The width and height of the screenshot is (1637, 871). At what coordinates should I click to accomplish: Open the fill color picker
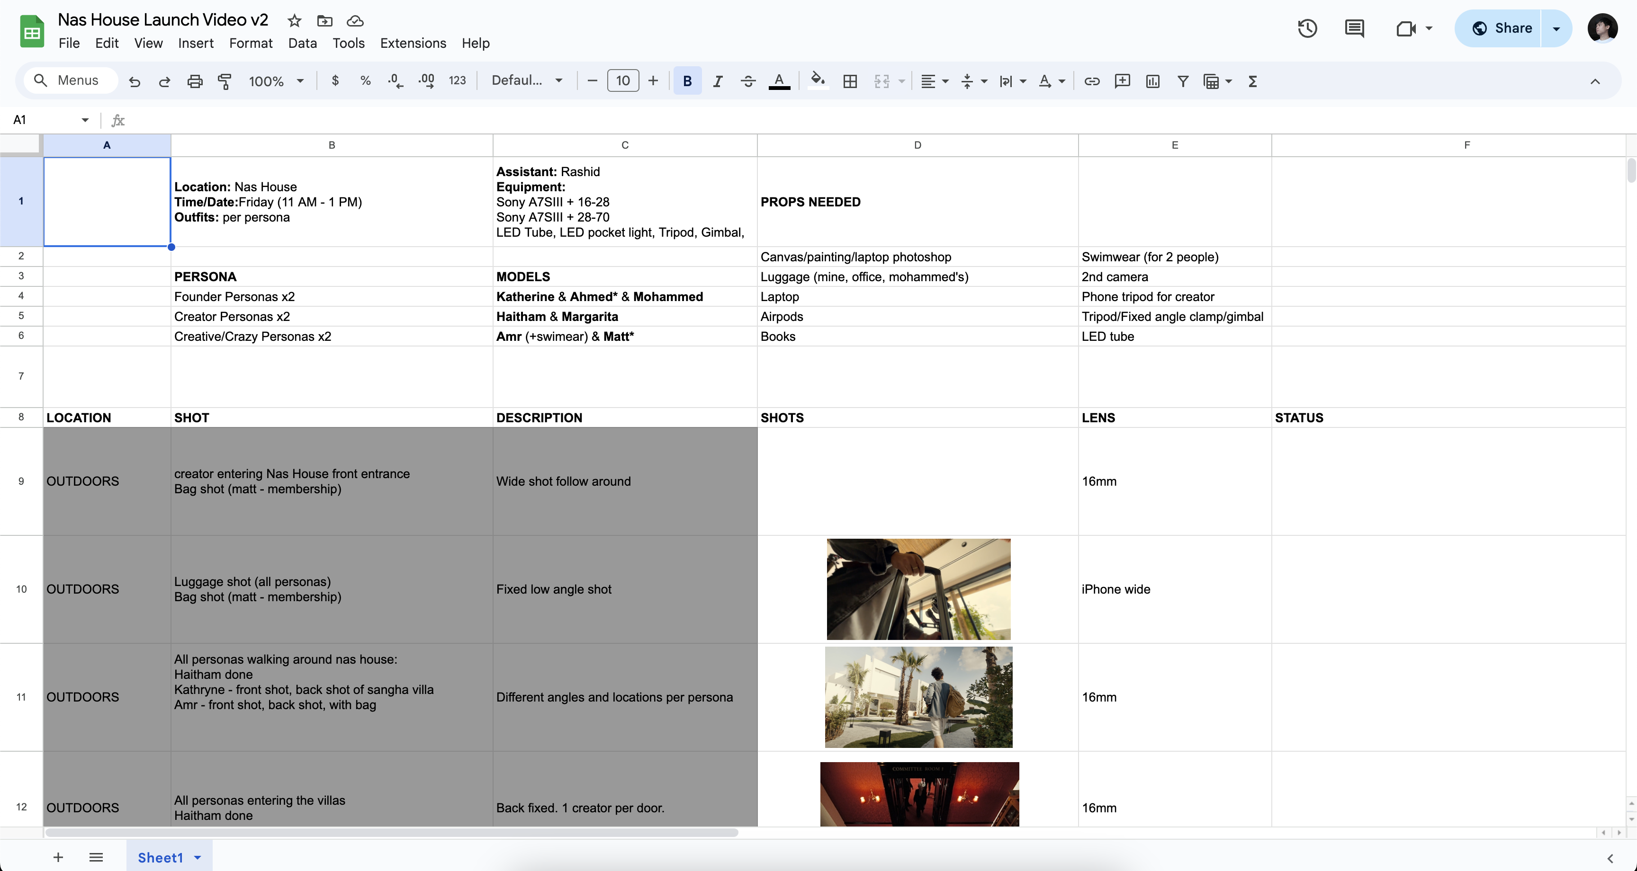818,81
